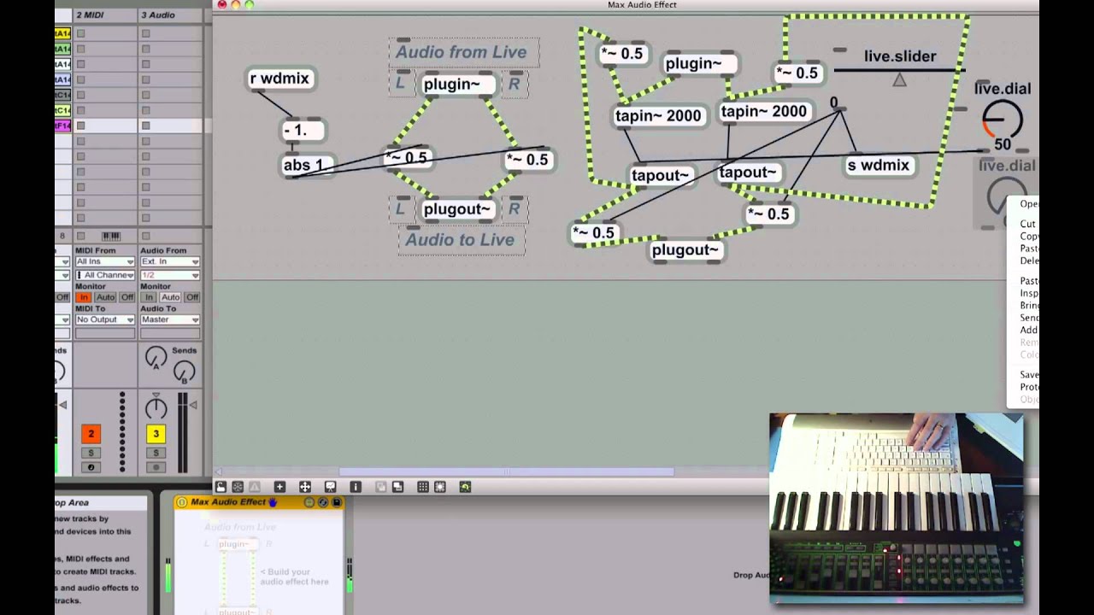
Task: Solo track 3 with S button
Action: [156, 453]
